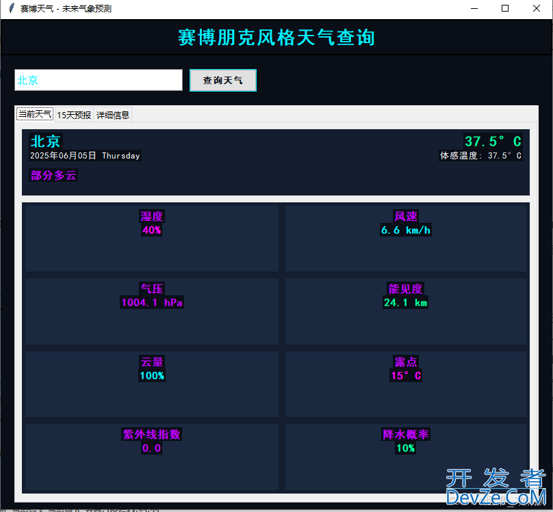Click the 风速 label

pos(406,216)
